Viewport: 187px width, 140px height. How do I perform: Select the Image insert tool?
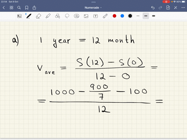(86, 16)
